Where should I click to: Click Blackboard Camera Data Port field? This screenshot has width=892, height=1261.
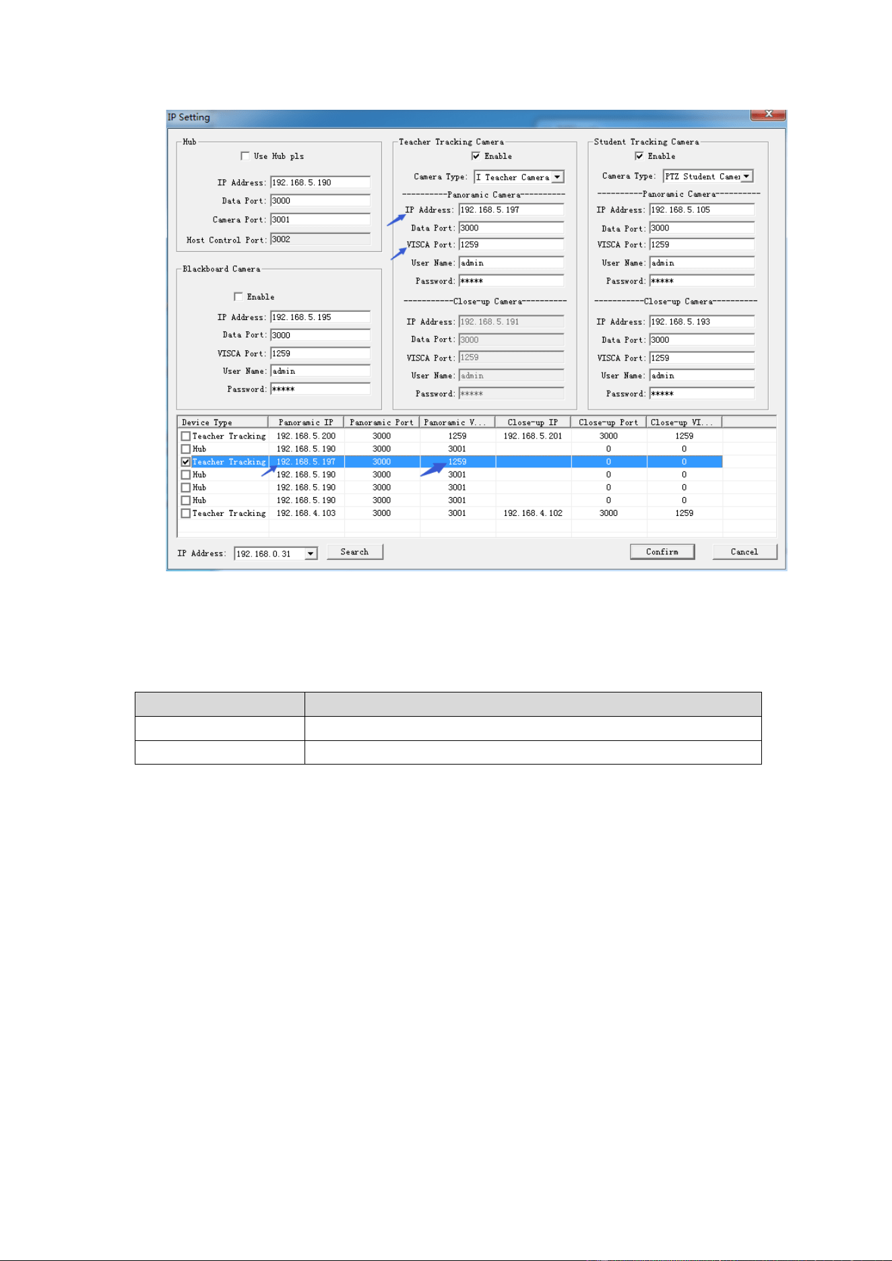coord(320,335)
